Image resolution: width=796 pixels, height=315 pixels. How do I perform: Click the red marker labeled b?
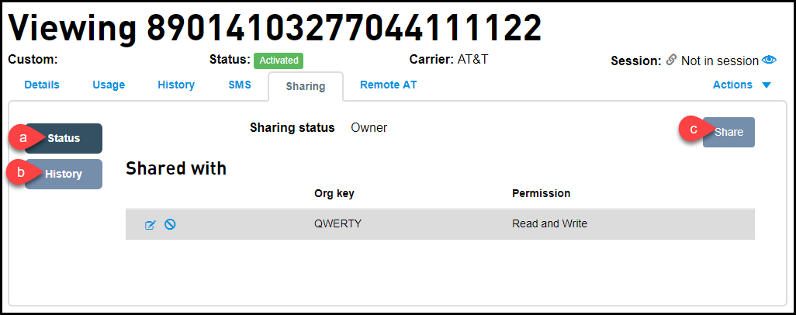click(x=22, y=173)
